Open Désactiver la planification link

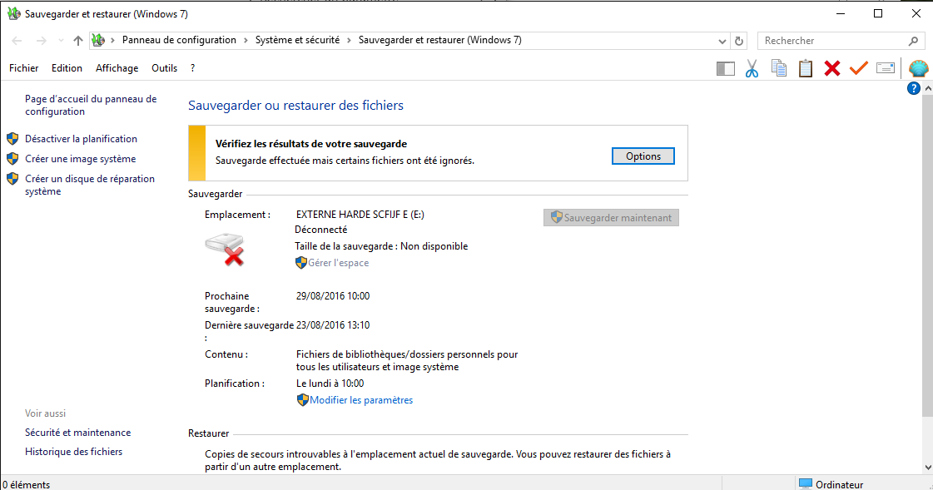click(81, 139)
